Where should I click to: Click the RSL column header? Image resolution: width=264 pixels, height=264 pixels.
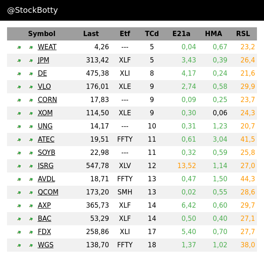coord(243,34)
